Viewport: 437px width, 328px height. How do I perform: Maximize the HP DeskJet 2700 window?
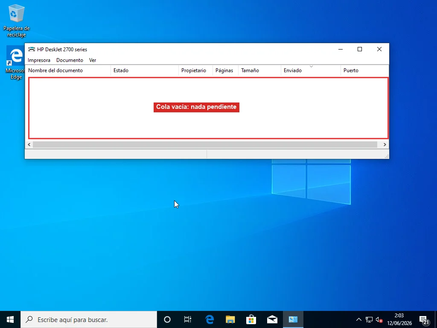tap(359, 50)
